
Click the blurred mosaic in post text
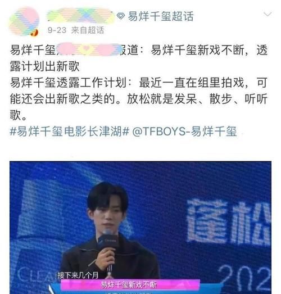89,50
